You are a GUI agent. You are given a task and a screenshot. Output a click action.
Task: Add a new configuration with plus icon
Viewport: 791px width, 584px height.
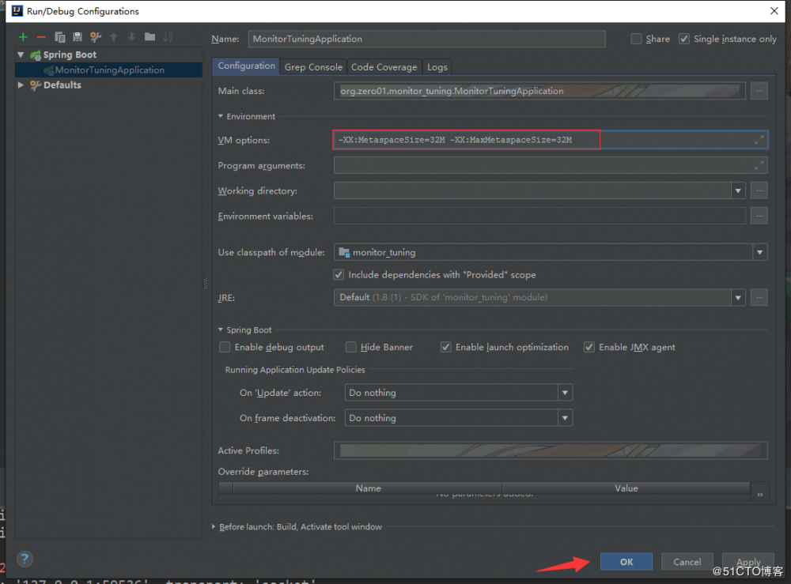[x=23, y=37]
